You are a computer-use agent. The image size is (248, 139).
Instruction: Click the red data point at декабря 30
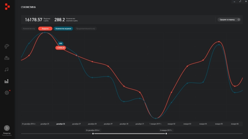point(124,86)
